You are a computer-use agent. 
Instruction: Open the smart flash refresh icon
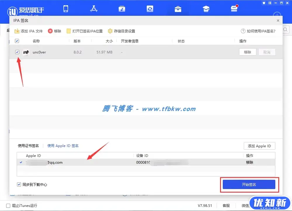(x=150, y=9)
